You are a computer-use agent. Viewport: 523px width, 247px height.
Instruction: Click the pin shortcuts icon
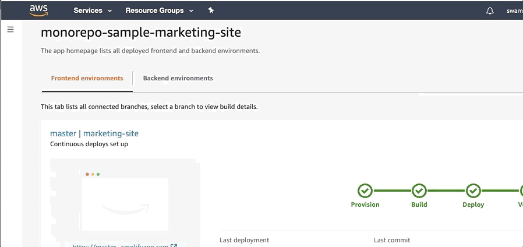point(211,10)
